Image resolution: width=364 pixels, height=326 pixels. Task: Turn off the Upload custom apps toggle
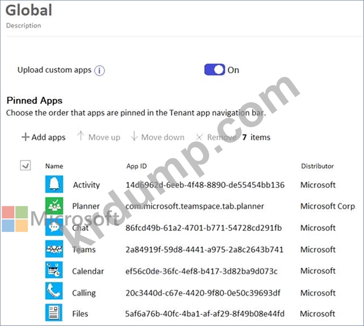coord(214,70)
